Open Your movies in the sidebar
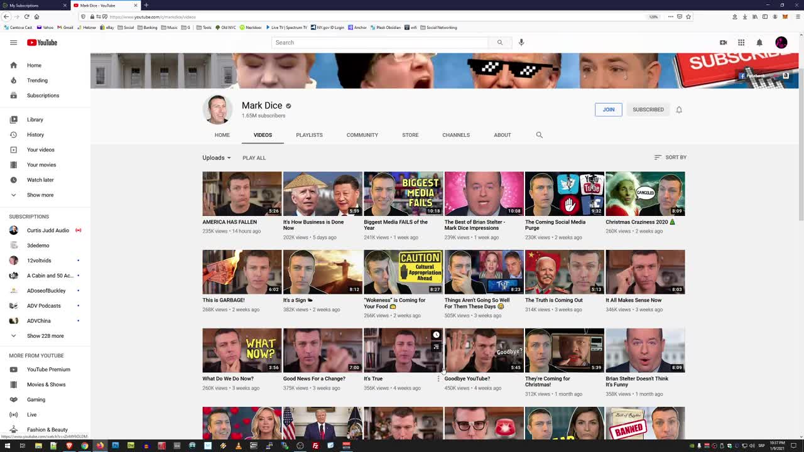 pos(41,164)
